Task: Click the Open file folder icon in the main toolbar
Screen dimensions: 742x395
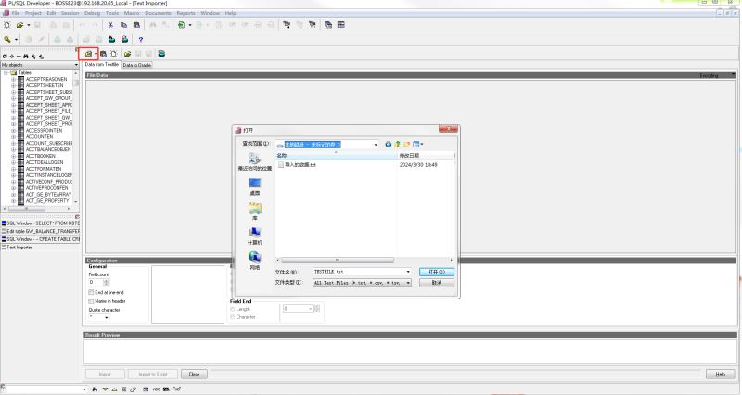Action: pyautogui.click(x=19, y=25)
